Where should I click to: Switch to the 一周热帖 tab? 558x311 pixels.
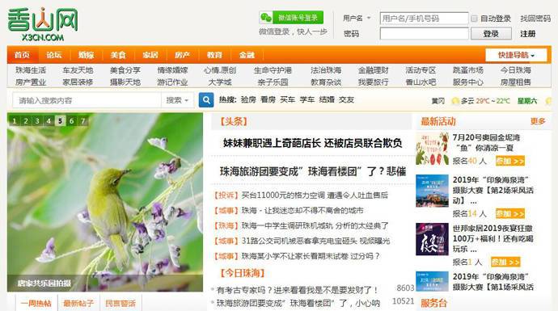36,303
